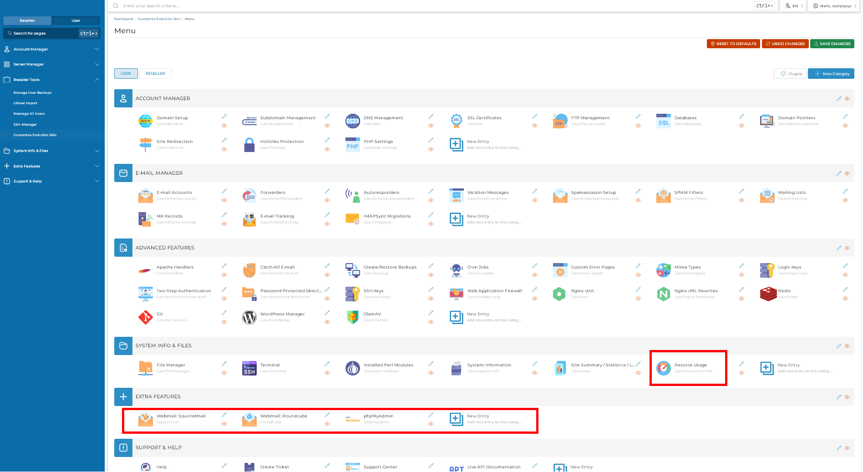Open the EN language dropdown
863x472 pixels.
coord(794,6)
